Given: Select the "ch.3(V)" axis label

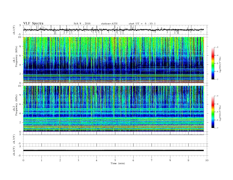Looking at the screenshot, I should coord(14,139).
